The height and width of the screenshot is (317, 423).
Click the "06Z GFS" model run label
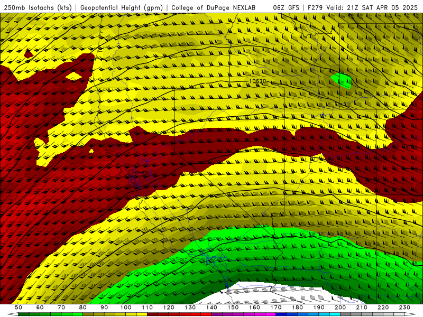[286, 8]
